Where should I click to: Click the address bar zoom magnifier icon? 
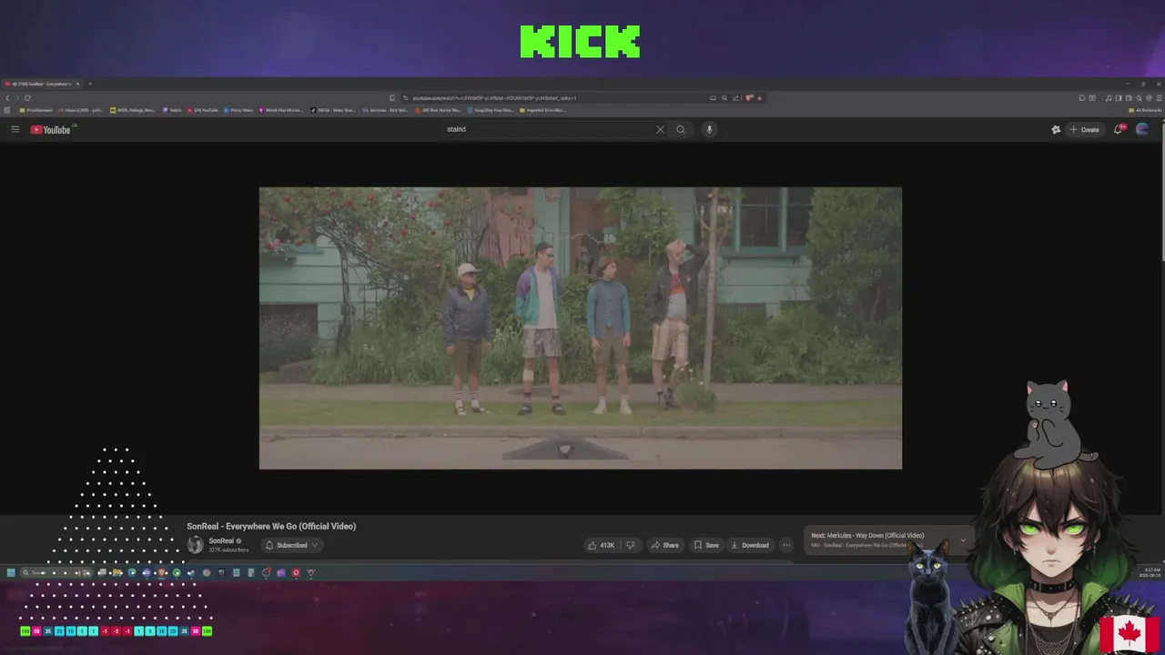tap(724, 97)
